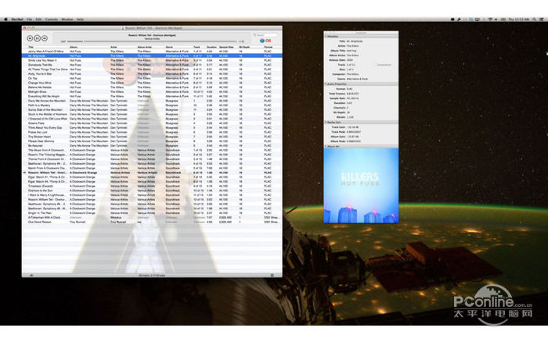The height and width of the screenshot is (342, 548).
Task: Click the red icon beside the info button
Action: click(268, 41)
